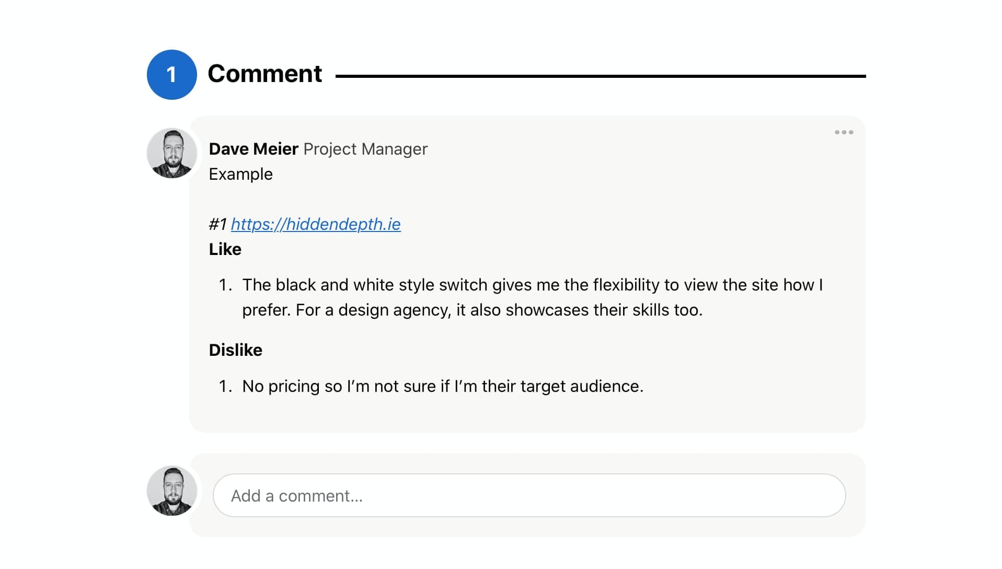1002x569 pixels.
Task: Click the avatar next to Add a comment
Action: [171, 491]
